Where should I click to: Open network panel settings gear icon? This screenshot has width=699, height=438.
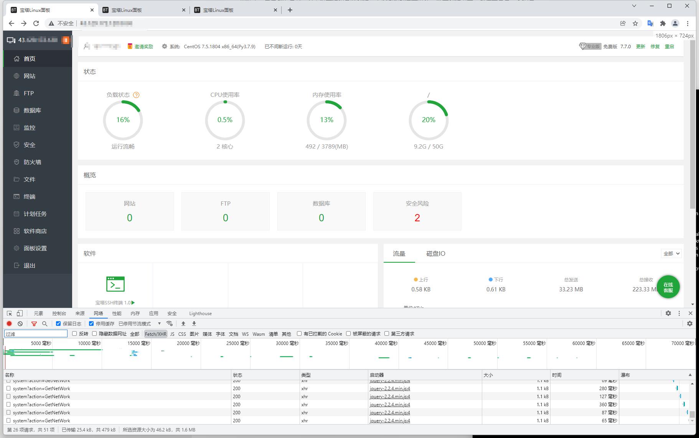[690, 324]
